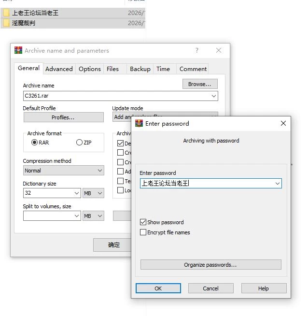Click the folder icon of 上老王论坛当老王

6,13
